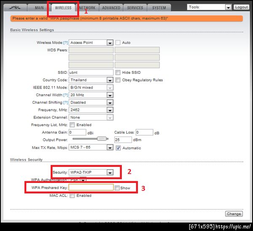Open Channel Width help link

coord(66,95)
